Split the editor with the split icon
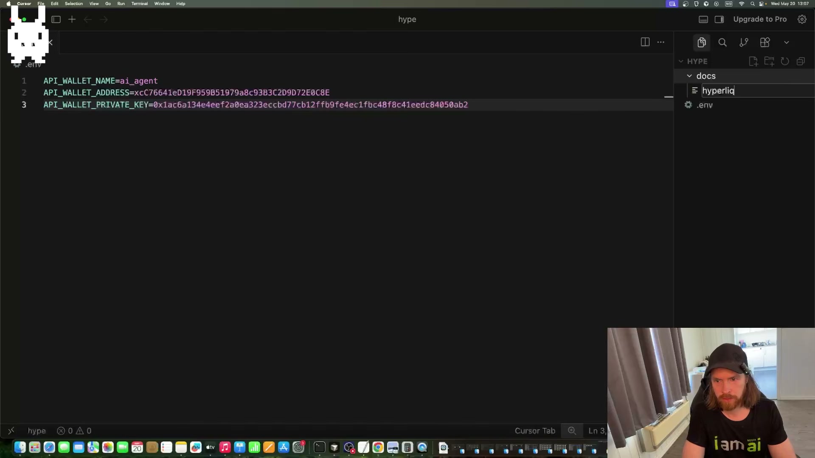 (645, 42)
